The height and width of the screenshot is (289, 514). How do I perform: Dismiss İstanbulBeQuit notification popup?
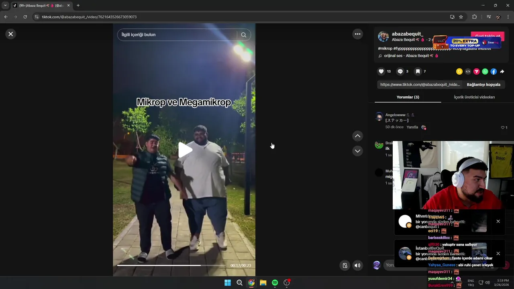tap(498, 253)
